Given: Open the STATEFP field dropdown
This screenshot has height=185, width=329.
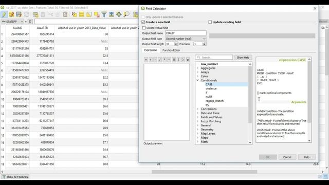Looking at the screenshot, I should [x=12, y=22].
